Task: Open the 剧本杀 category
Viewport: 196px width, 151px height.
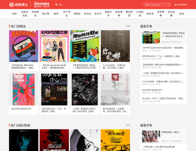Action: [150, 14]
